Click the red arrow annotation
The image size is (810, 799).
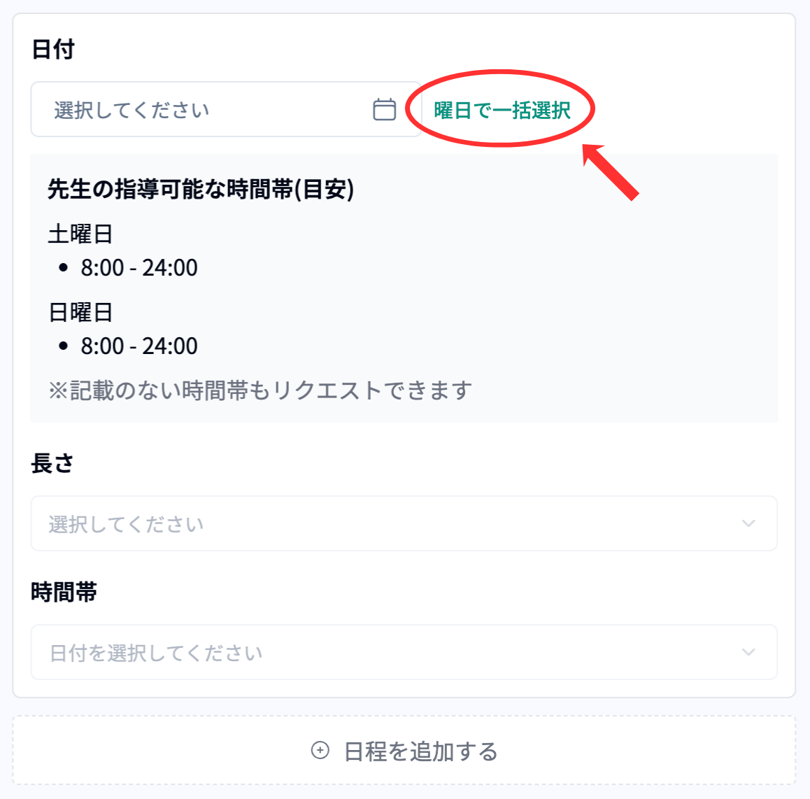(x=611, y=171)
